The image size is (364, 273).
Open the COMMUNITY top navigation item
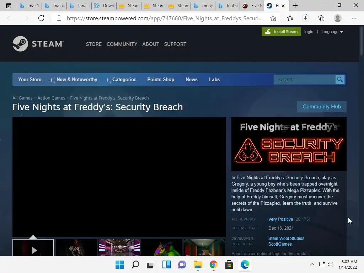(x=122, y=44)
